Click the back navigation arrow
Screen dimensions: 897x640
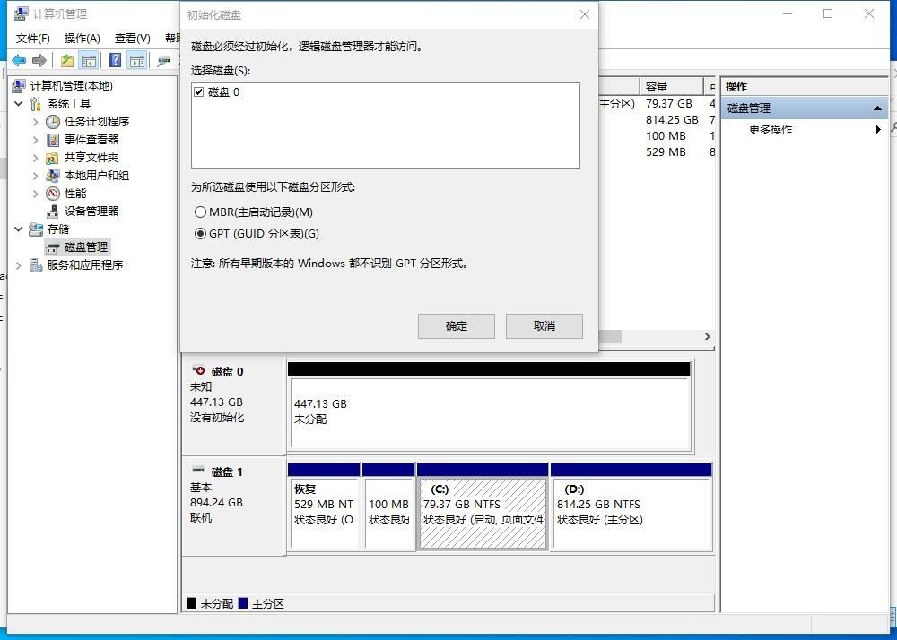pyautogui.click(x=20, y=59)
